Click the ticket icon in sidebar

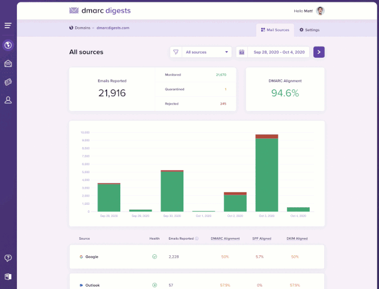point(8,82)
